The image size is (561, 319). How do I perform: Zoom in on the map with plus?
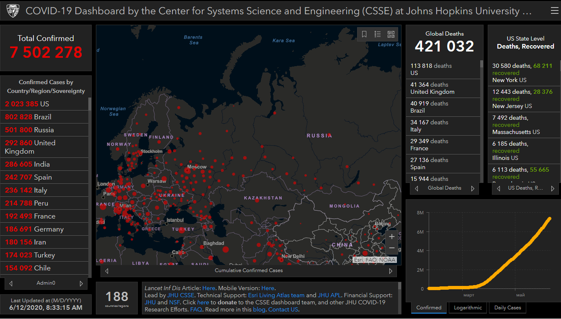click(x=392, y=237)
